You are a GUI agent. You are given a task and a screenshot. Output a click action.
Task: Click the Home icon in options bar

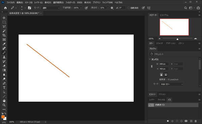point(5,8)
